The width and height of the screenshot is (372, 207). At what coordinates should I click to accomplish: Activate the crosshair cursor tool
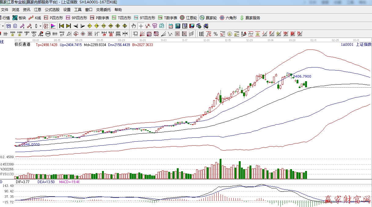point(141,26)
